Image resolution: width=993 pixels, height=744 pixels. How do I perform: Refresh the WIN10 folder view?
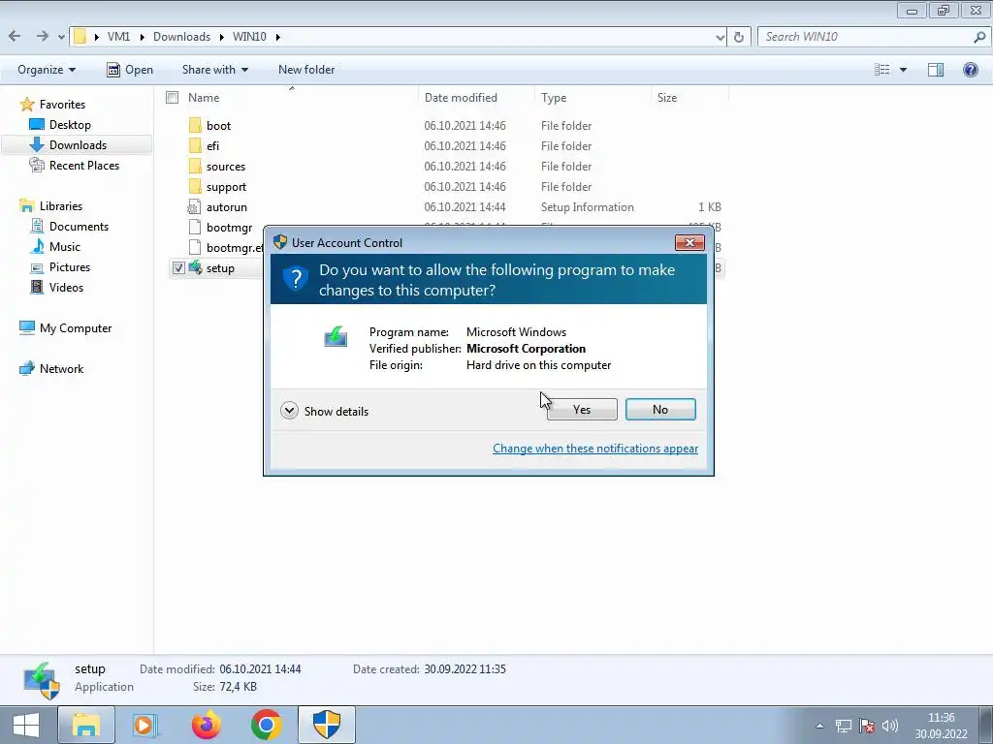738,37
